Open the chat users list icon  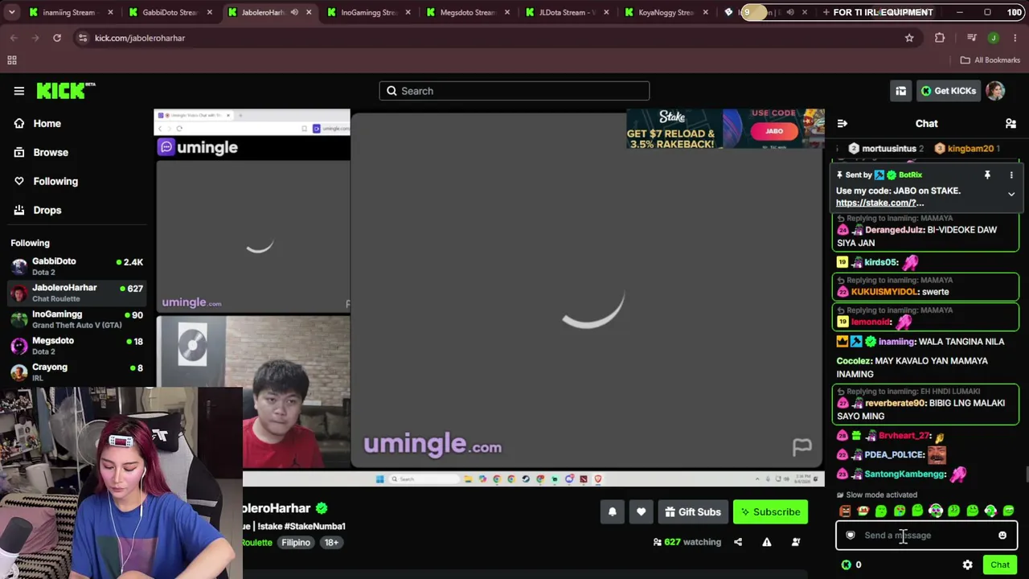tap(1011, 124)
